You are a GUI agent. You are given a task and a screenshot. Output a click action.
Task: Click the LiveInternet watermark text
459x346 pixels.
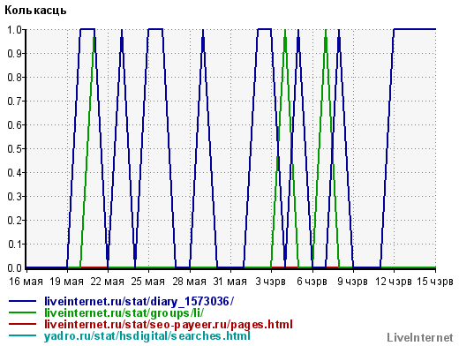point(420,337)
